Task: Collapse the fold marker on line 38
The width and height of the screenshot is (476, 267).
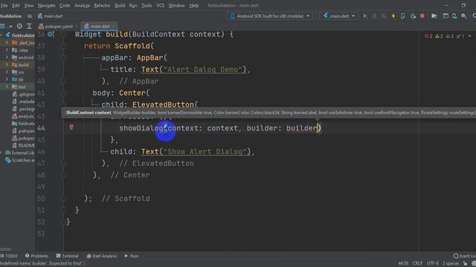Action: [x=63, y=58]
